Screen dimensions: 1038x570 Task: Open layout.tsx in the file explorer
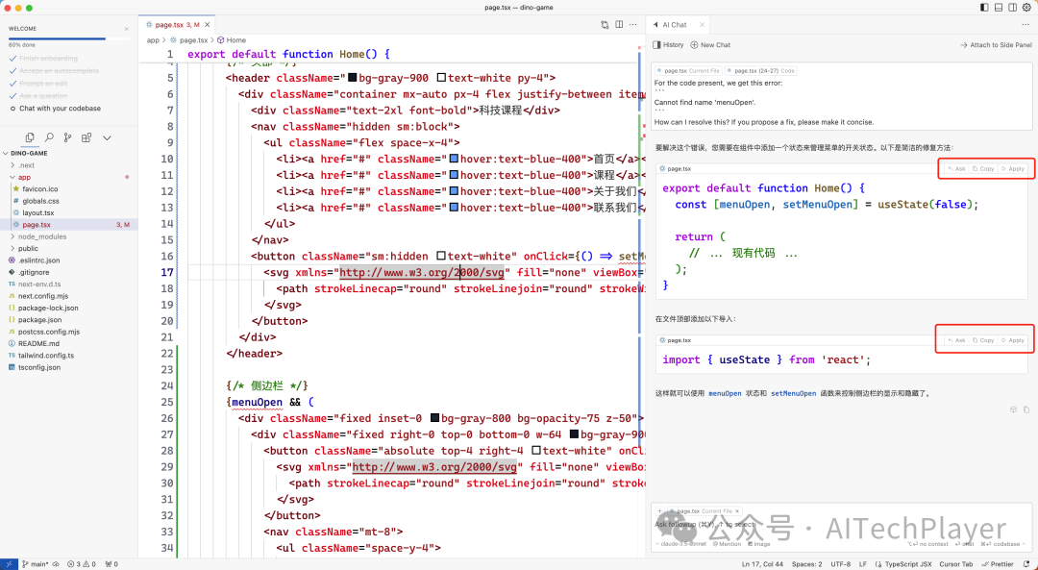[x=38, y=212]
